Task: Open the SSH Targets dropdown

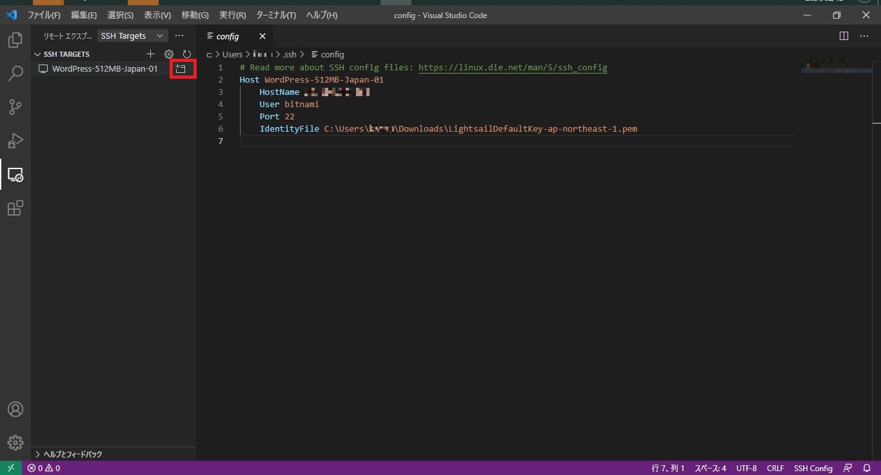Action: [132, 35]
